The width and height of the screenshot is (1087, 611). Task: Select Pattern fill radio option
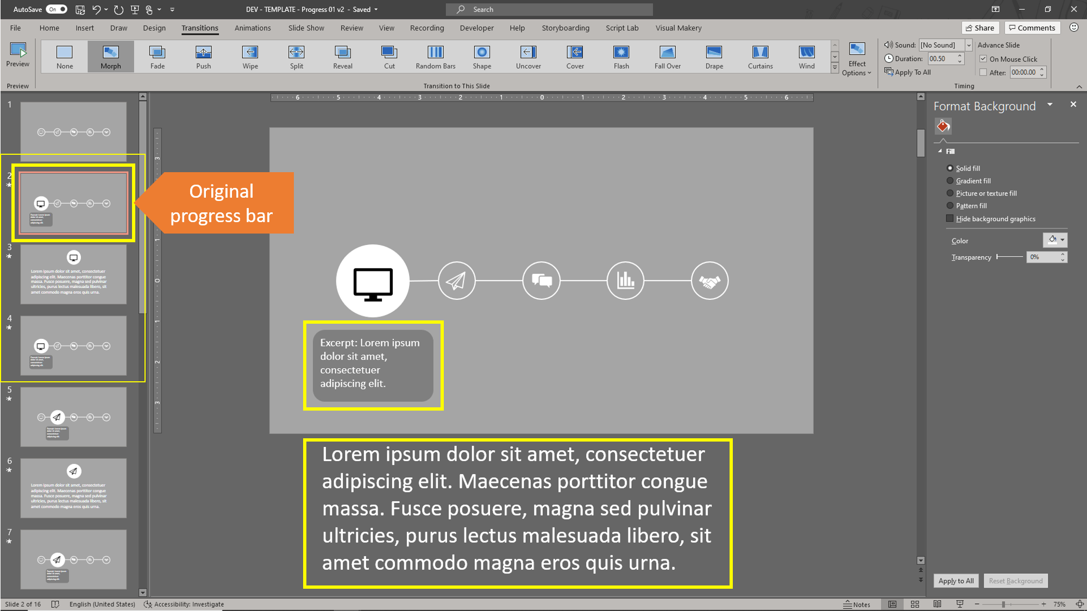click(x=950, y=206)
